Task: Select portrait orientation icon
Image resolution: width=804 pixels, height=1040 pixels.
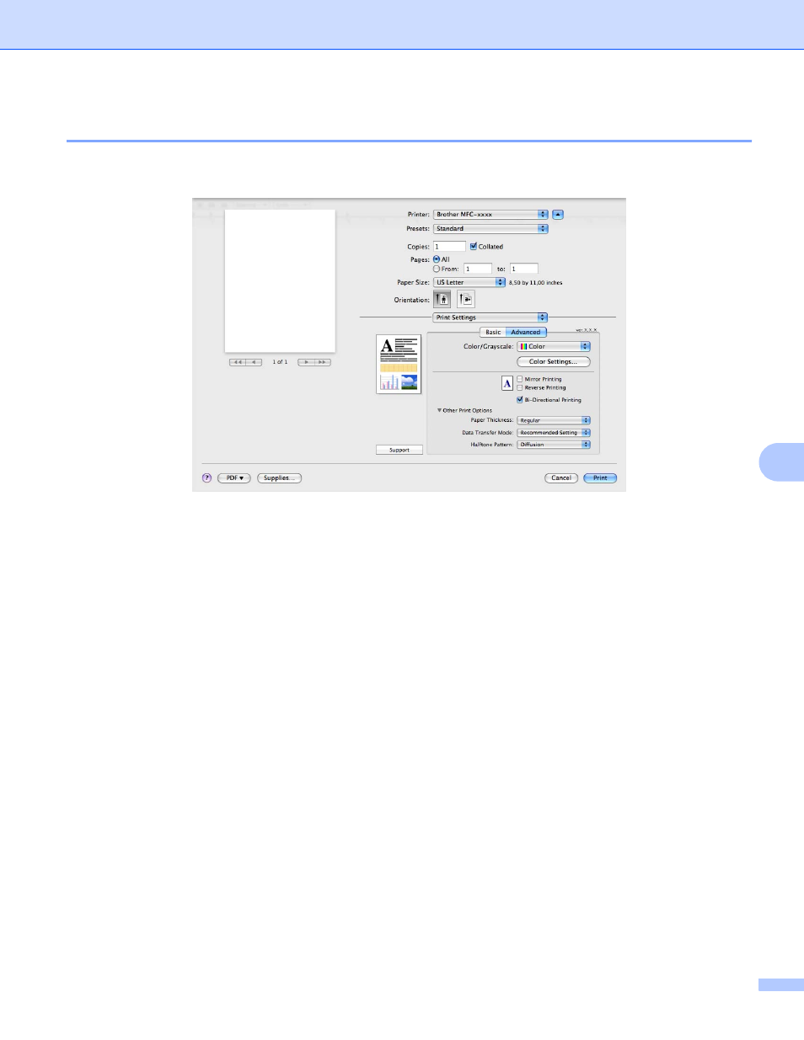Action: pyautogui.click(x=442, y=299)
